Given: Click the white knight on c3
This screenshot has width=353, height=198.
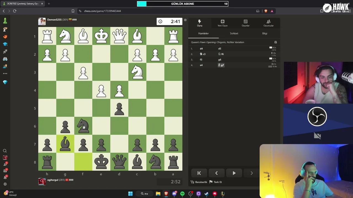Looking at the screenshot, I should (x=137, y=72).
